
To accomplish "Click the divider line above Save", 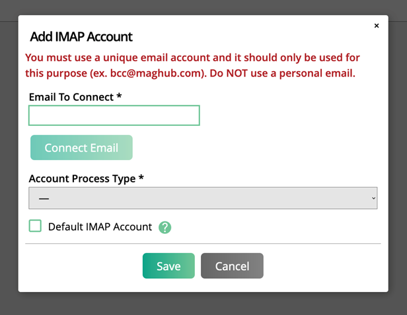I will coord(202,244).
